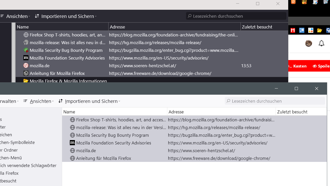Open notifications via the bell icon
330x186 pixels.
321,43
